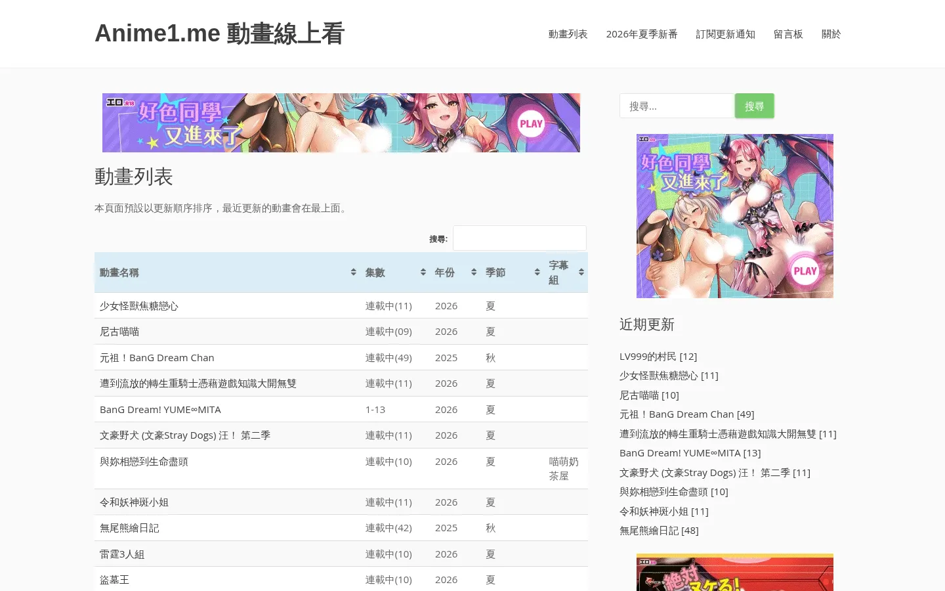The image size is (945, 591).
Task: Open the 2026年夏季新番 menu item
Action: point(642,34)
